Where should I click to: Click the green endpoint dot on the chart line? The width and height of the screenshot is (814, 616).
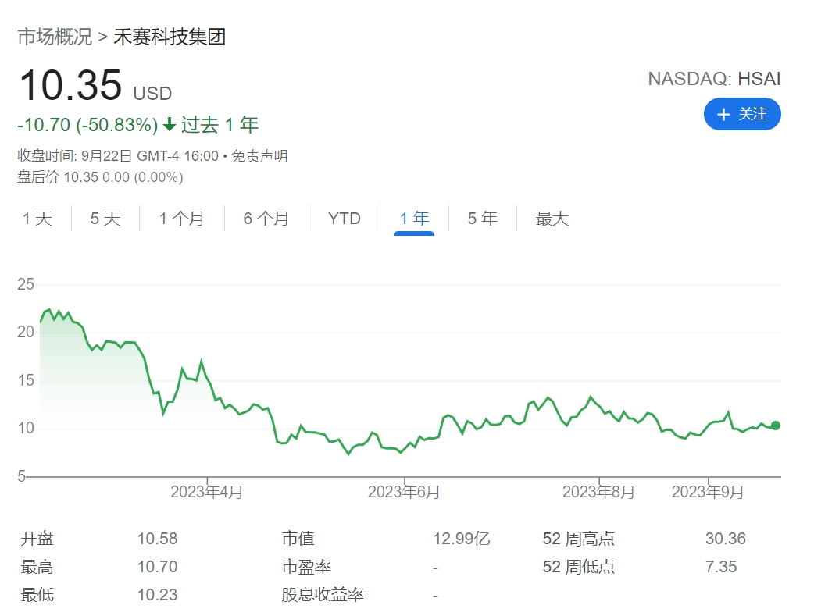(776, 426)
